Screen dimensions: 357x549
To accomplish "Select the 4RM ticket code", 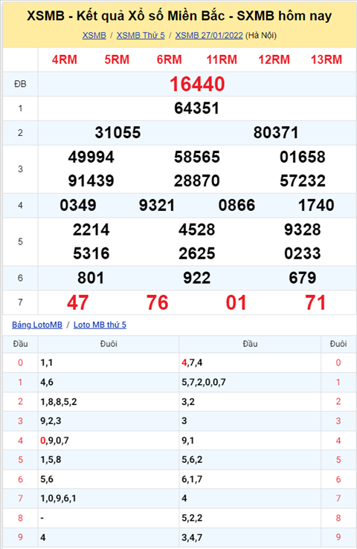I will pyautogui.click(x=65, y=60).
